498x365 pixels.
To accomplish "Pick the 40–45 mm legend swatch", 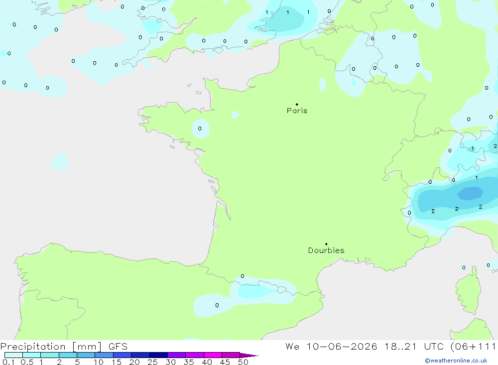I will tap(213, 355).
